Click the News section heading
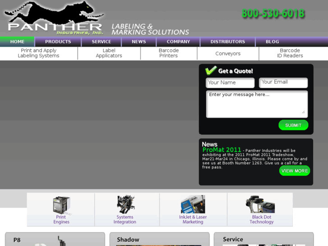This screenshot has width=328, height=246. point(210,144)
